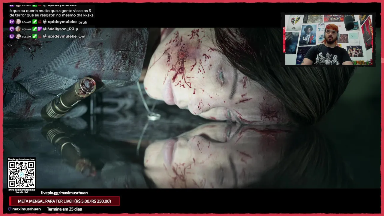Open the Wallyson_RJ username in chat
384x216 pixels.
pos(61,29)
